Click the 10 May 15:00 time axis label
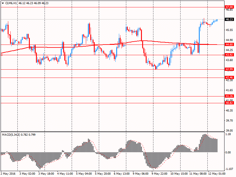 pos(179,174)
